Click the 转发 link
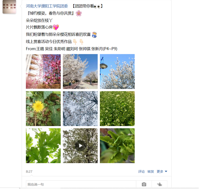This screenshot has width=199, height=189. coord(151,171)
